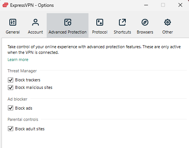Go to the Shortcuts tab
This screenshot has height=148, width=189.
[122, 26]
